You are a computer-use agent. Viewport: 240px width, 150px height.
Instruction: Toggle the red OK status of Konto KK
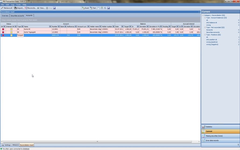[x=3, y=29]
